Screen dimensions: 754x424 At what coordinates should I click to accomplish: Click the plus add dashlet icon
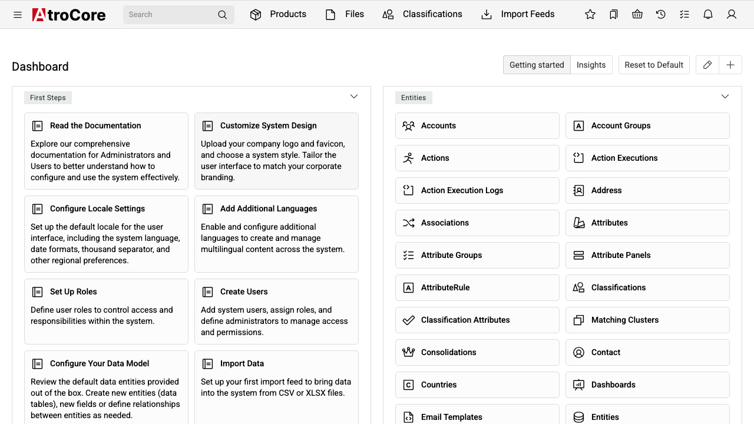[x=730, y=65]
